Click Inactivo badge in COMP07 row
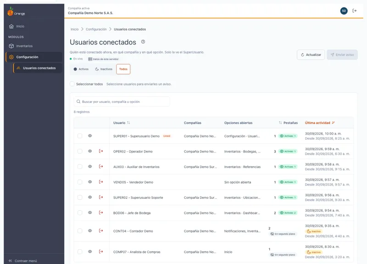The image size is (367, 264). (314, 252)
